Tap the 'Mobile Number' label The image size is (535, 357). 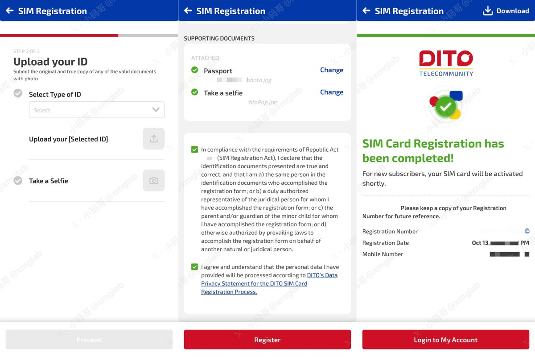click(x=383, y=254)
